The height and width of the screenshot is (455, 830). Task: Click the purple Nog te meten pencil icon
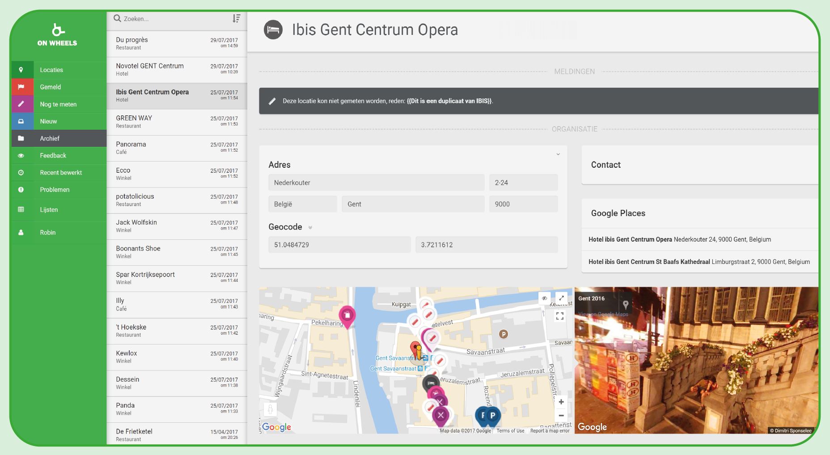click(21, 104)
